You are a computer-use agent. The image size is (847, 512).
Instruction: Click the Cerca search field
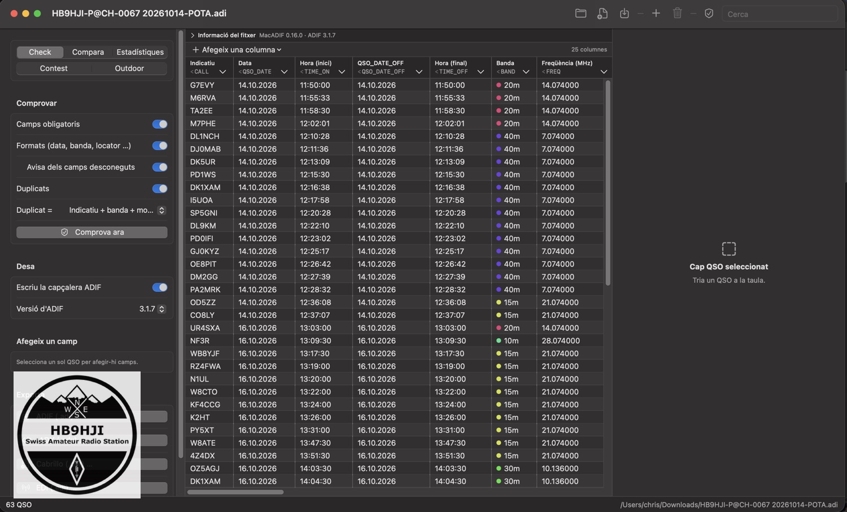point(779,14)
